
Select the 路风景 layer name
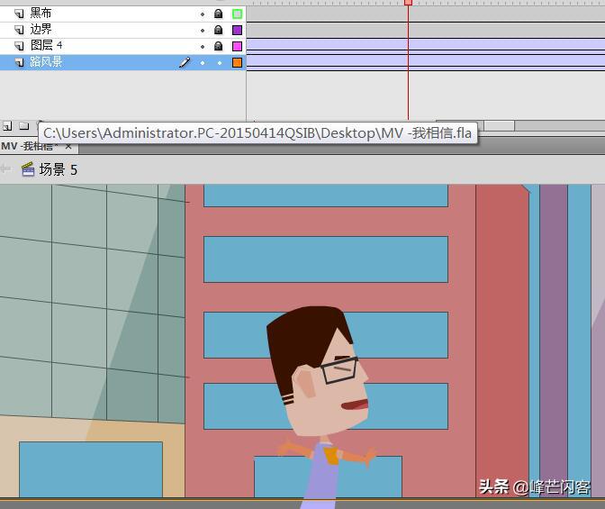point(46,62)
